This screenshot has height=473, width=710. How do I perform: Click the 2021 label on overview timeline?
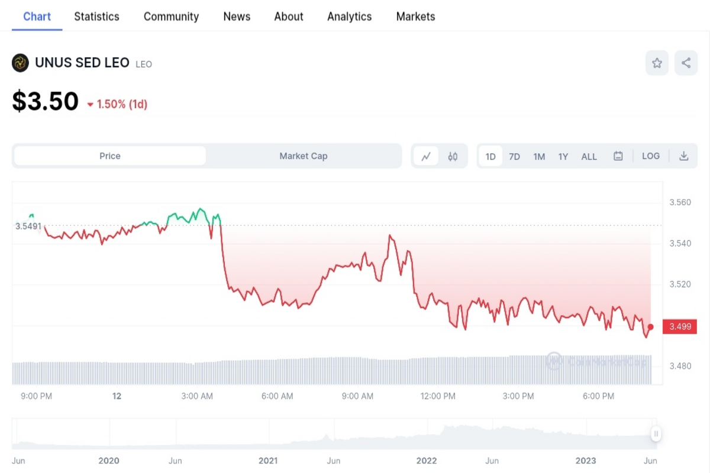coord(268,461)
